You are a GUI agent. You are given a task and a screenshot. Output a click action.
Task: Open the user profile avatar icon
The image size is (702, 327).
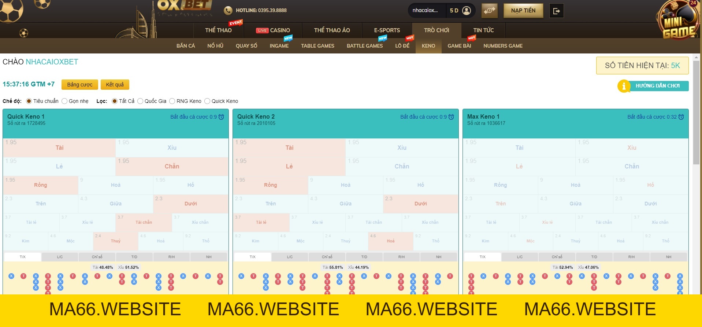click(x=467, y=11)
